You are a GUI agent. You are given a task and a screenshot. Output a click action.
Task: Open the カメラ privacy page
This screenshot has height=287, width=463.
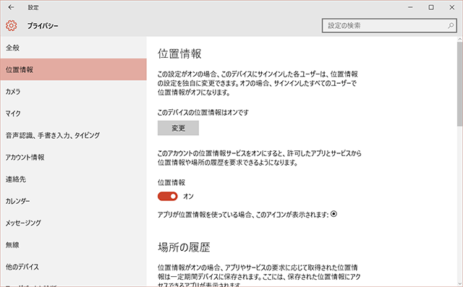[x=73, y=91]
